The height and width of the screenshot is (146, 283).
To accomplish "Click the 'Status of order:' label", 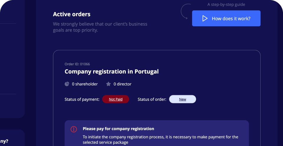I will 152,99.
